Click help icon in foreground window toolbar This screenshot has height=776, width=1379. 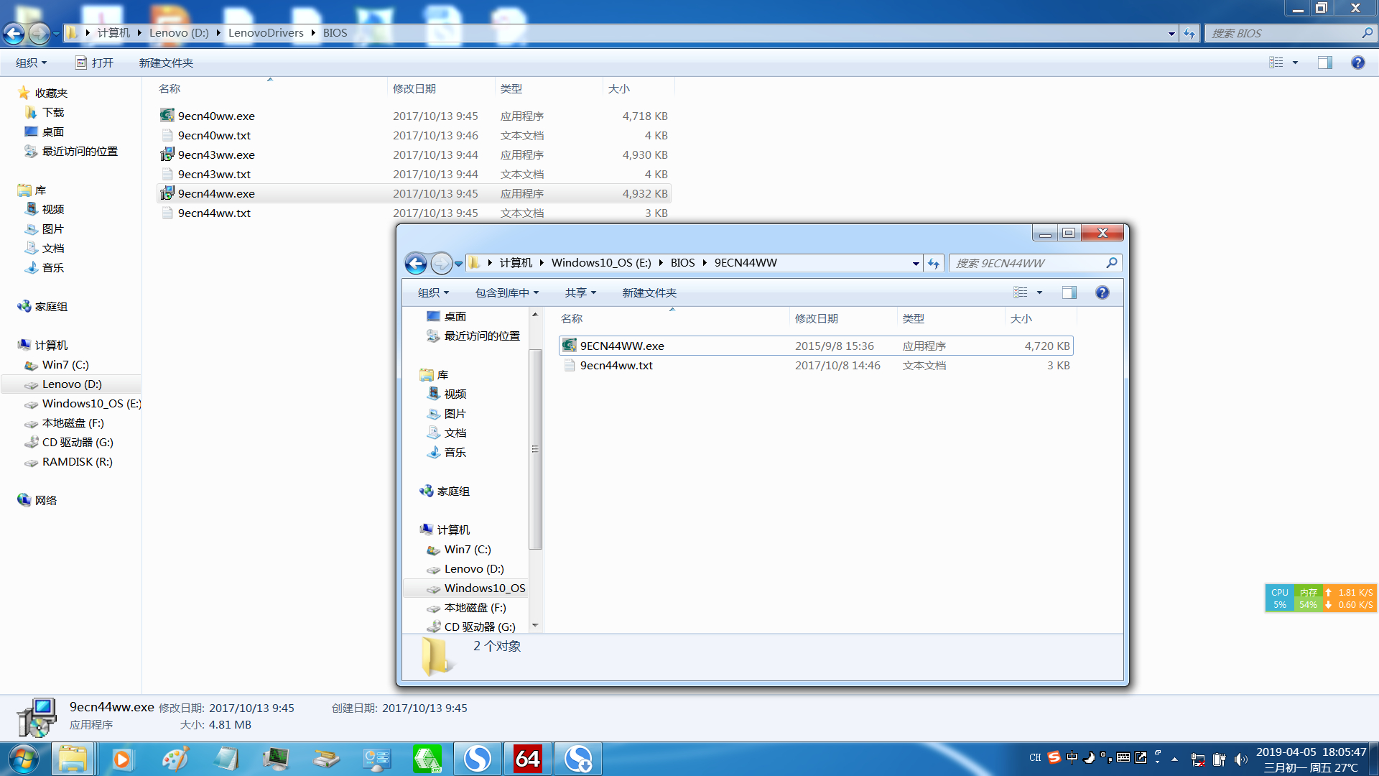pyautogui.click(x=1102, y=292)
